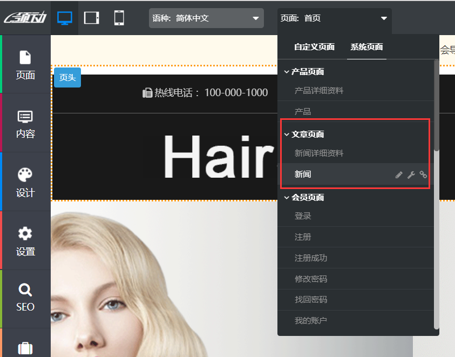Image resolution: width=455 pixels, height=357 pixels.
Task: Click the pencil edit icon beside 新闻
Action: pyautogui.click(x=399, y=174)
